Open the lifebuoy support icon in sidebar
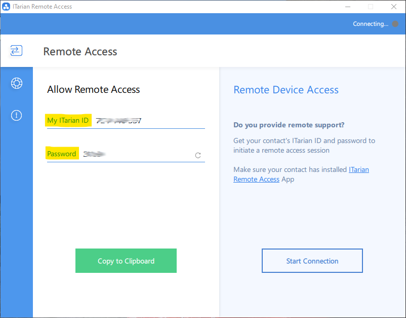406x318 pixels. [x=16, y=83]
